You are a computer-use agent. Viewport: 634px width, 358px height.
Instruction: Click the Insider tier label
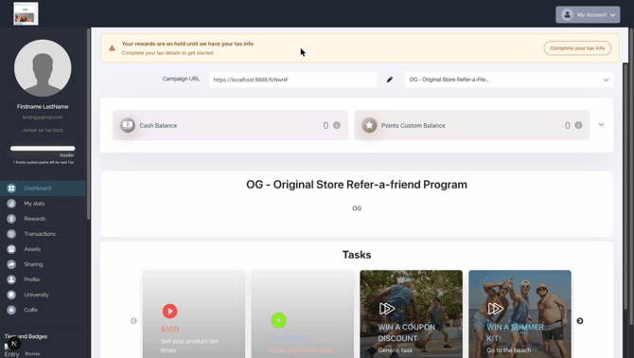click(x=67, y=155)
